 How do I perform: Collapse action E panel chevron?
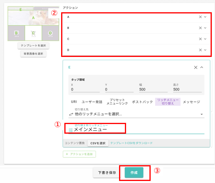pyautogui.click(x=202, y=67)
